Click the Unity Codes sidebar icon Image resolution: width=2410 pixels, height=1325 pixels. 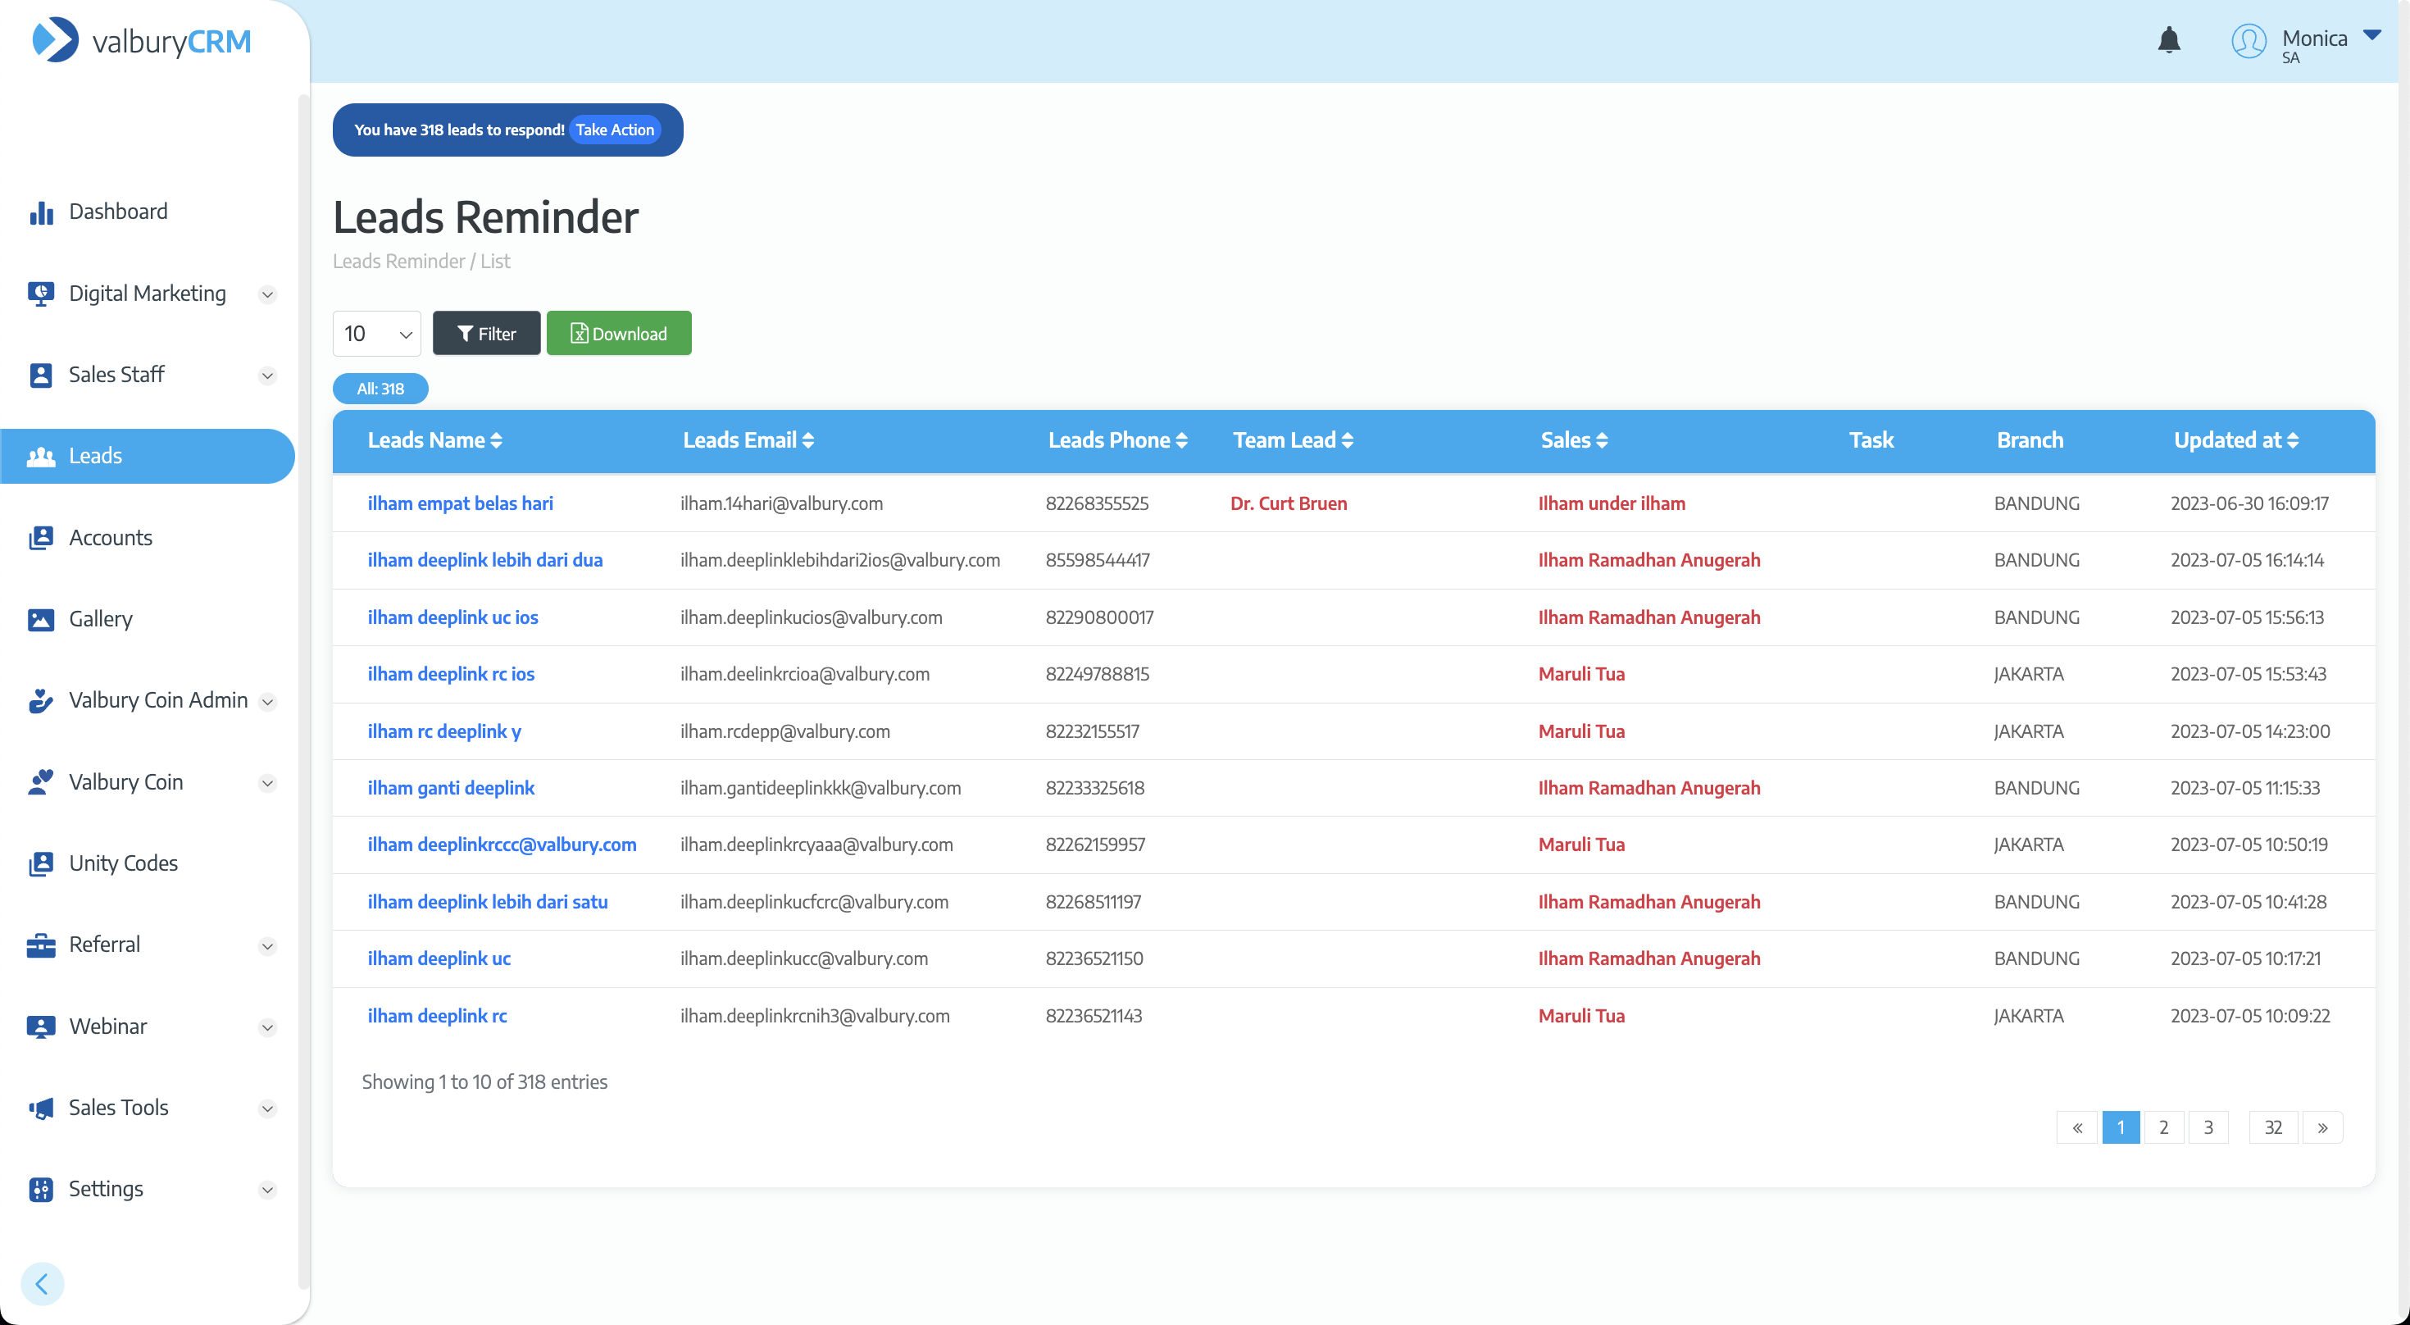(40, 863)
